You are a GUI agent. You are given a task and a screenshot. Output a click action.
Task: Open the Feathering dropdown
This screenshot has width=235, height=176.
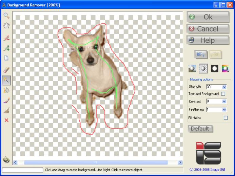(224, 109)
